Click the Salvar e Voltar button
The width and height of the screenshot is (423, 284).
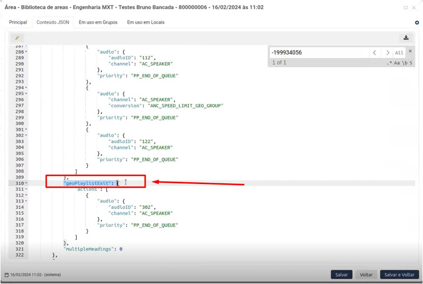pos(399,275)
